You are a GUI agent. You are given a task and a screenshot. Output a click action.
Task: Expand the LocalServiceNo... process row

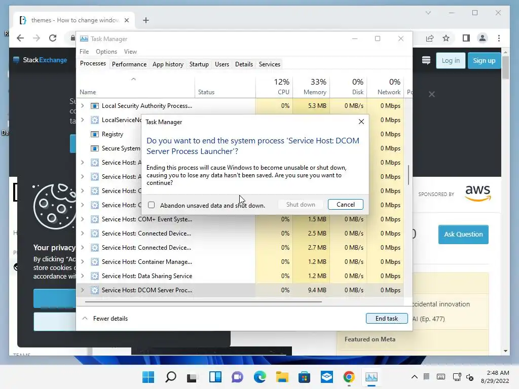tap(83, 120)
